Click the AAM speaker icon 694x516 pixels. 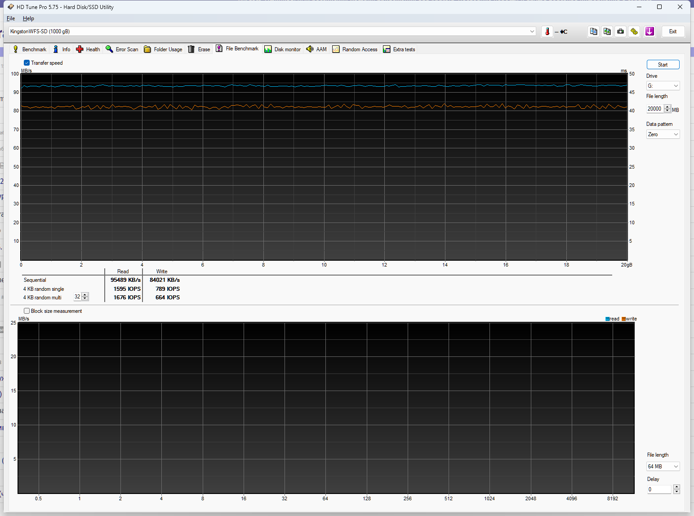[x=310, y=49]
